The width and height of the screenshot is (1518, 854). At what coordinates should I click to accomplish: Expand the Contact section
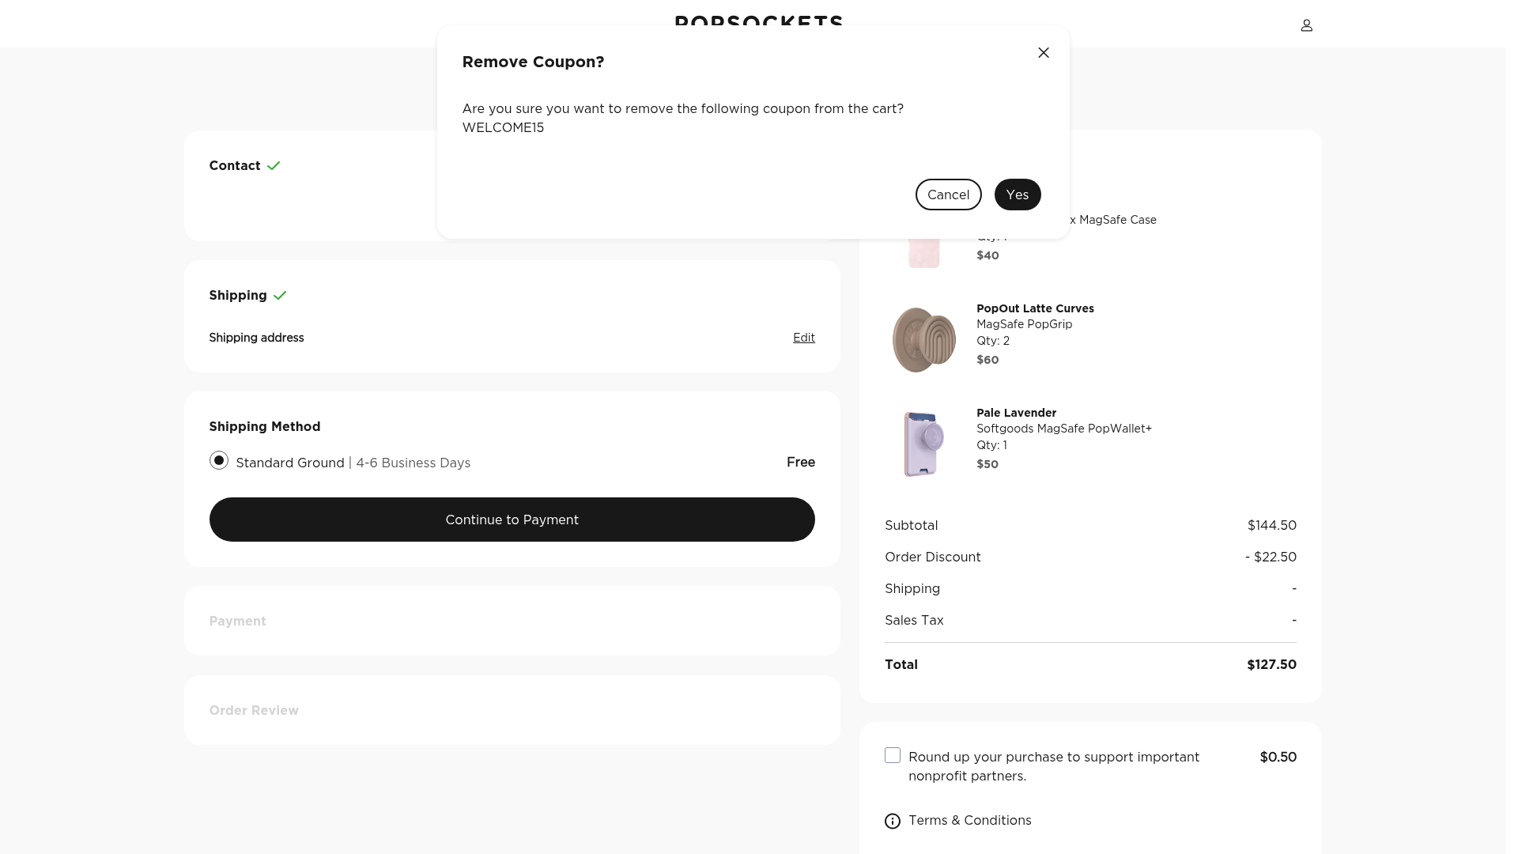(235, 166)
